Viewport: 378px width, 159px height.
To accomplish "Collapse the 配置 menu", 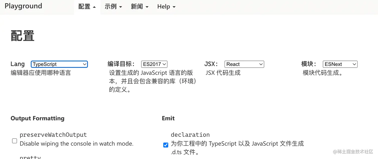I will pos(87,7).
